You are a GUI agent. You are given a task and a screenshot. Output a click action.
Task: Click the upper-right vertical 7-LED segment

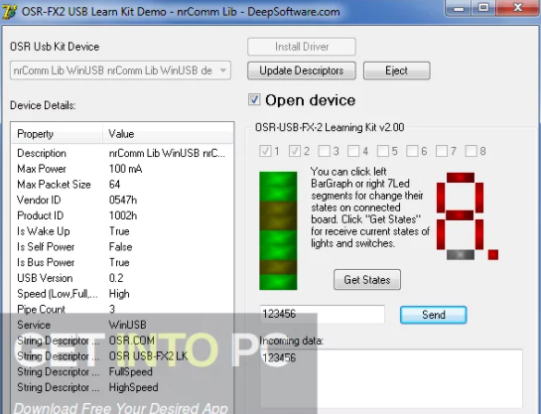pyautogui.click(x=479, y=198)
